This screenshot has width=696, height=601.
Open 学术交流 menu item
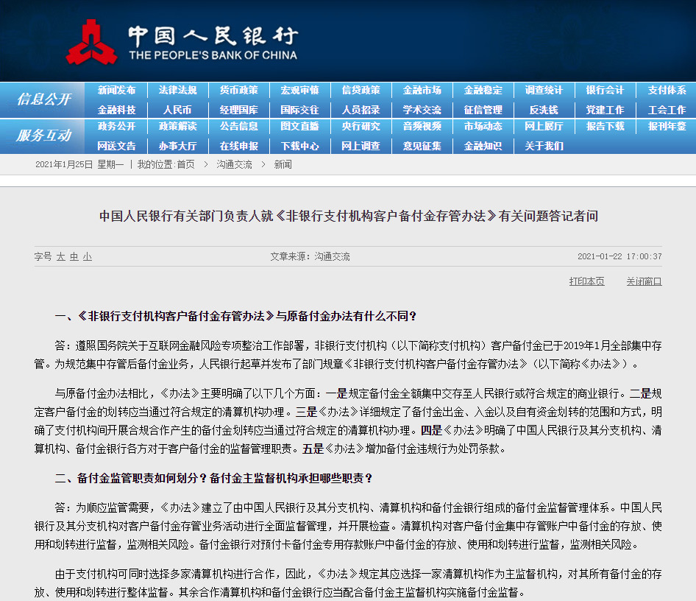click(x=422, y=110)
